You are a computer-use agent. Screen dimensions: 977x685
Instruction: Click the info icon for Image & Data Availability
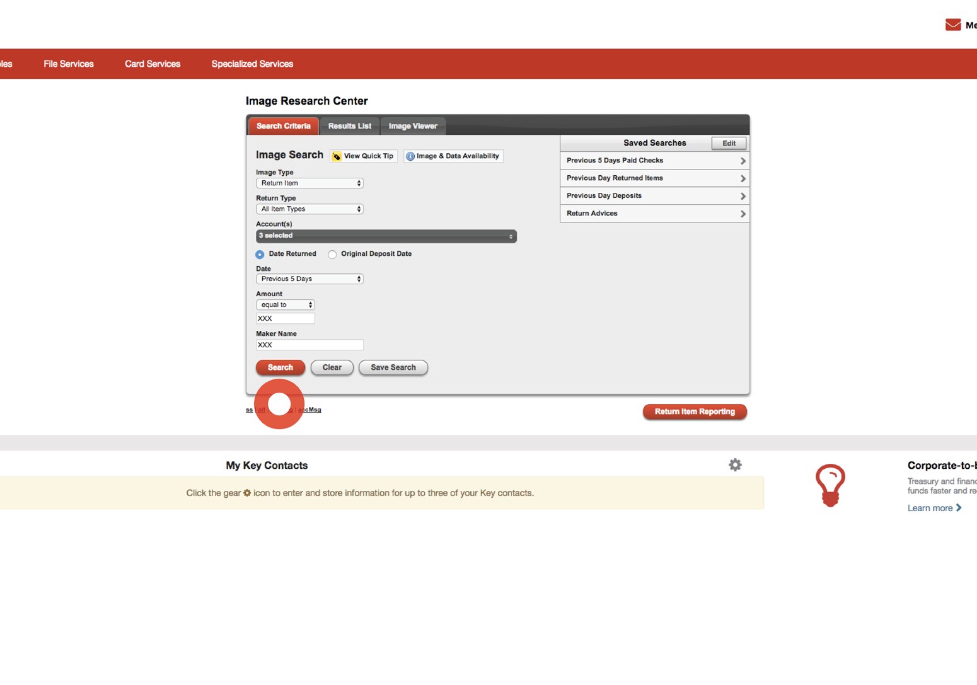pyautogui.click(x=410, y=156)
